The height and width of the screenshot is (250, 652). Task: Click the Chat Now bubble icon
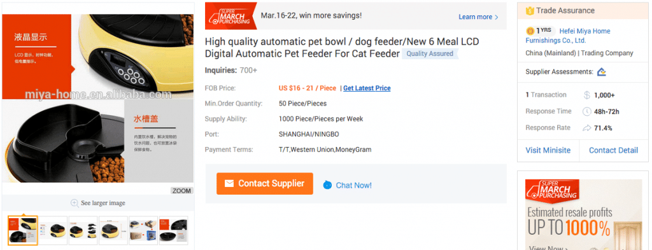pos(328,185)
